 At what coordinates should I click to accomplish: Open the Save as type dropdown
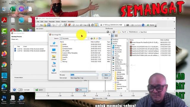(x=84, y=78)
